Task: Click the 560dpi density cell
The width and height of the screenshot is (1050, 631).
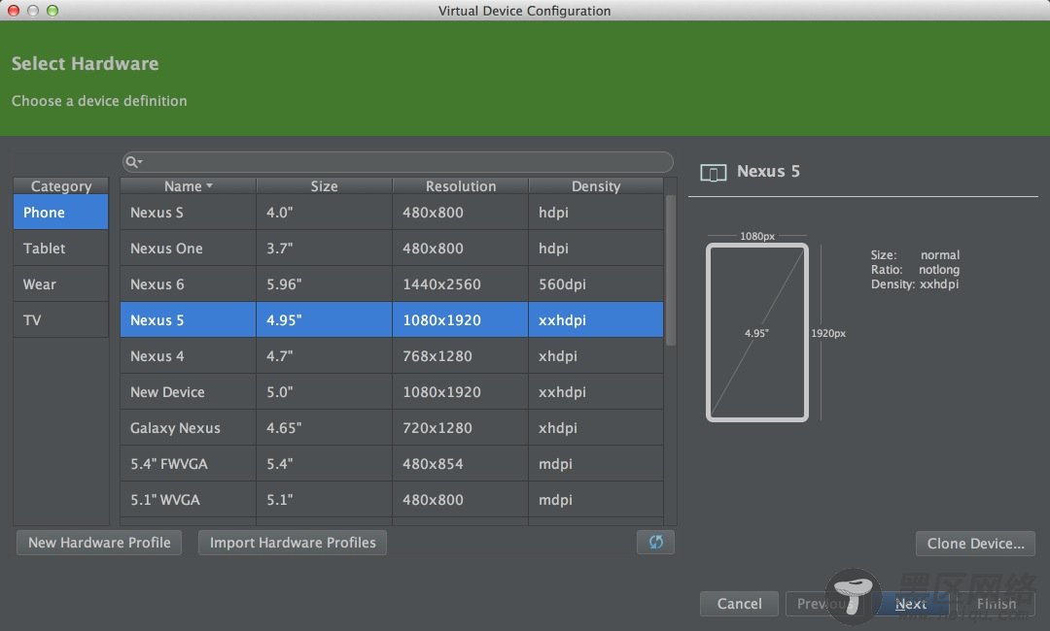Action: pyautogui.click(x=596, y=284)
